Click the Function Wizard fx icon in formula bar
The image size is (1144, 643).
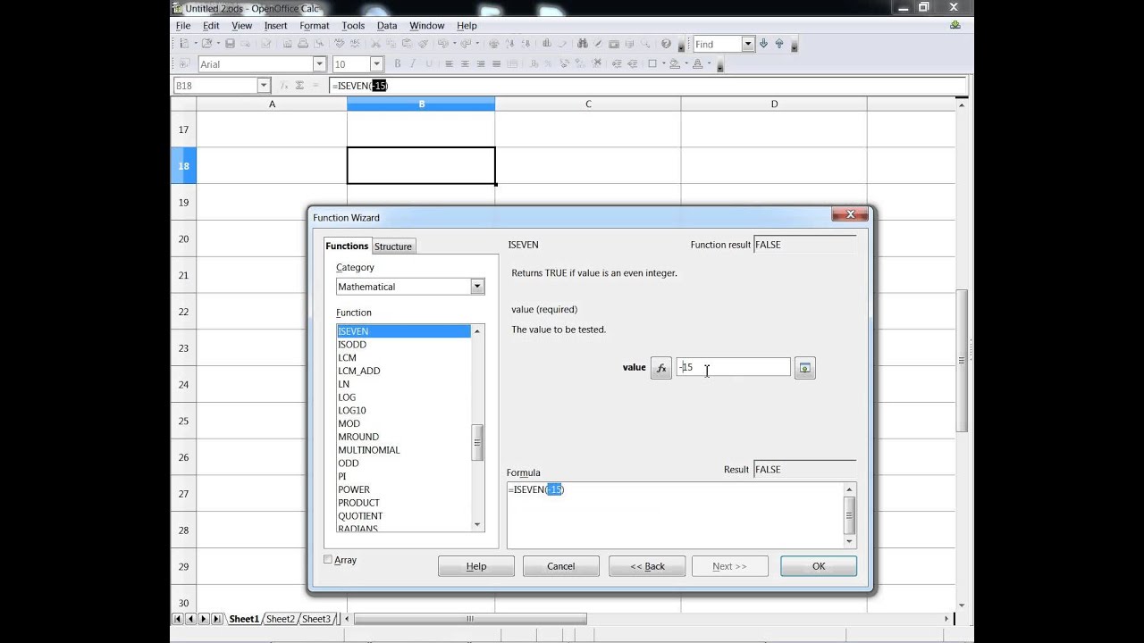pyautogui.click(x=284, y=86)
